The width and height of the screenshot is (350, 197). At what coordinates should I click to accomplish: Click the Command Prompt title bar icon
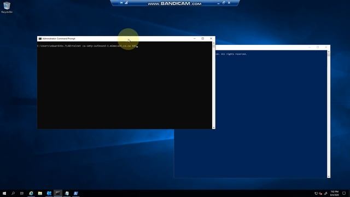click(x=40, y=39)
